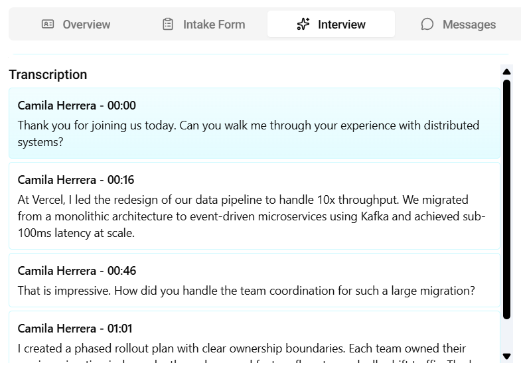Click the transcript scrollbar down arrow
Screen dimensions: 521x381
point(506,356)
